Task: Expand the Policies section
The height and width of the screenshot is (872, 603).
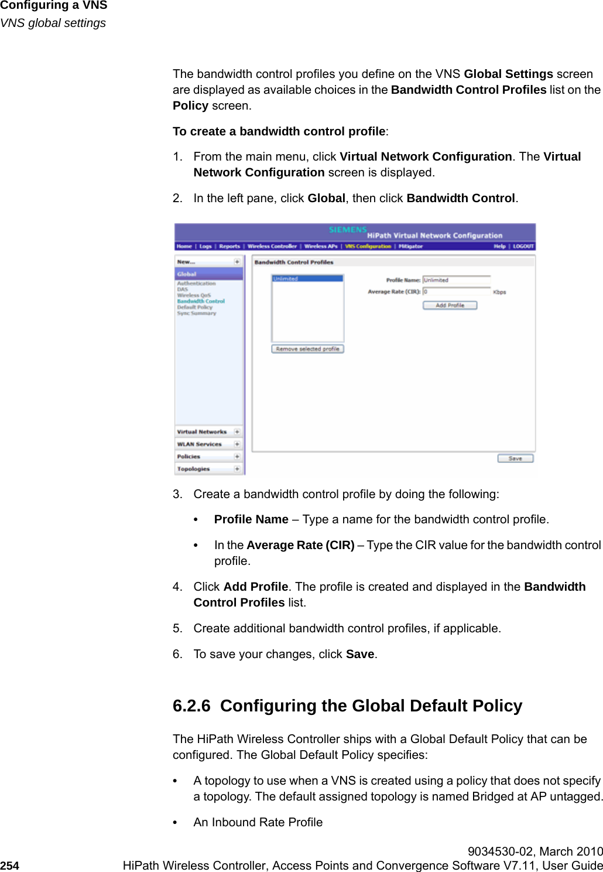Action: point(237,457)
